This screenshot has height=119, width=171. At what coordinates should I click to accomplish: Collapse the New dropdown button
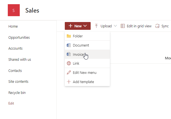click(x=78, y=26)
